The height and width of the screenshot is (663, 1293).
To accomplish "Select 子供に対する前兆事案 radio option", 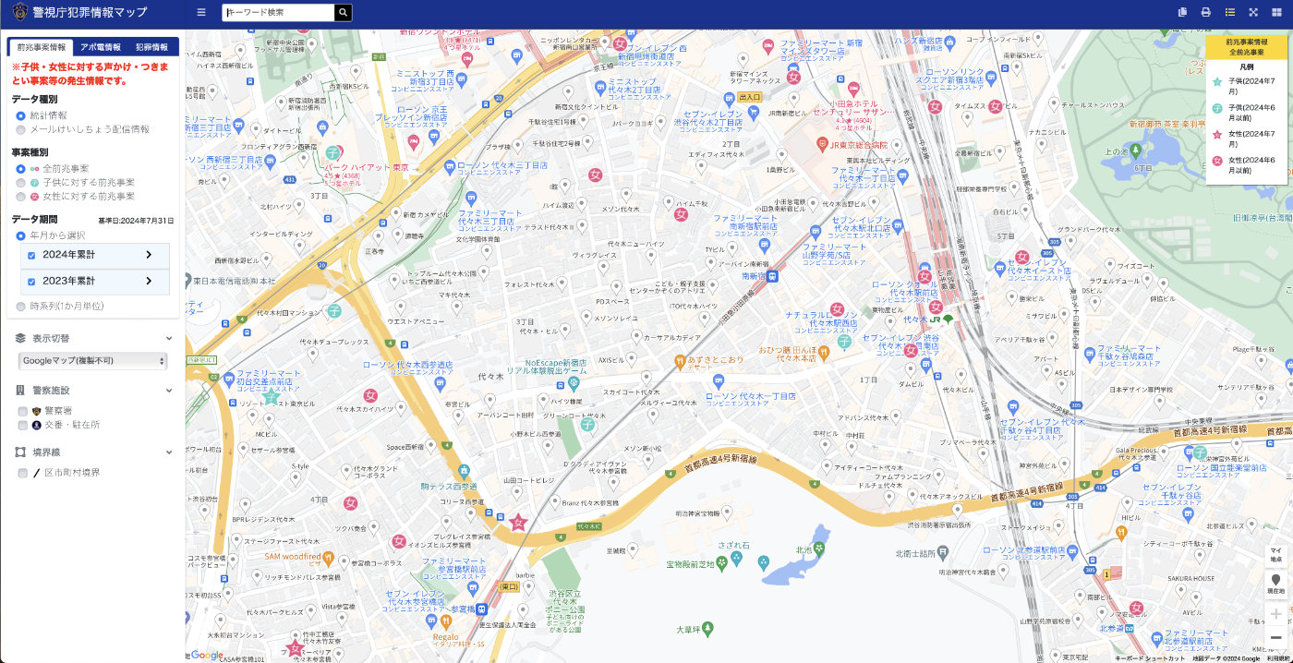I will pyautogui.click(x=21, y=183).
